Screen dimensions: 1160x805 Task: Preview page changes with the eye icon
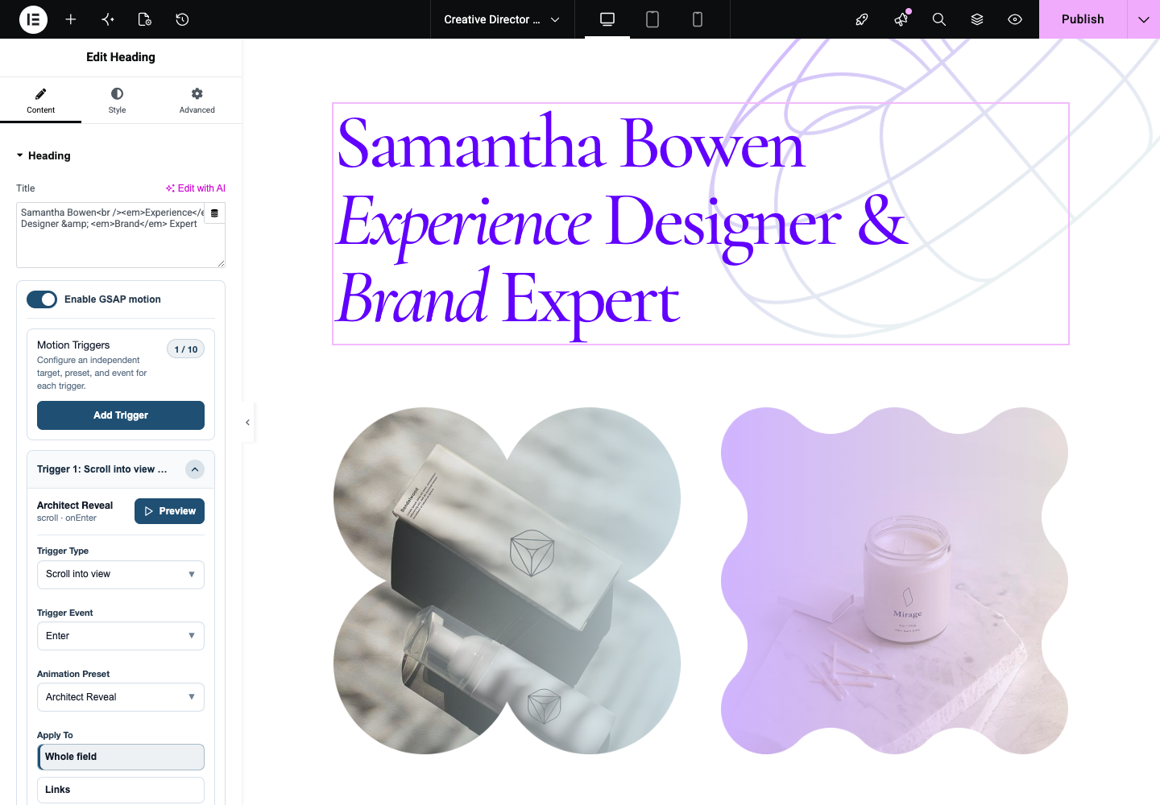[1015, 19]
